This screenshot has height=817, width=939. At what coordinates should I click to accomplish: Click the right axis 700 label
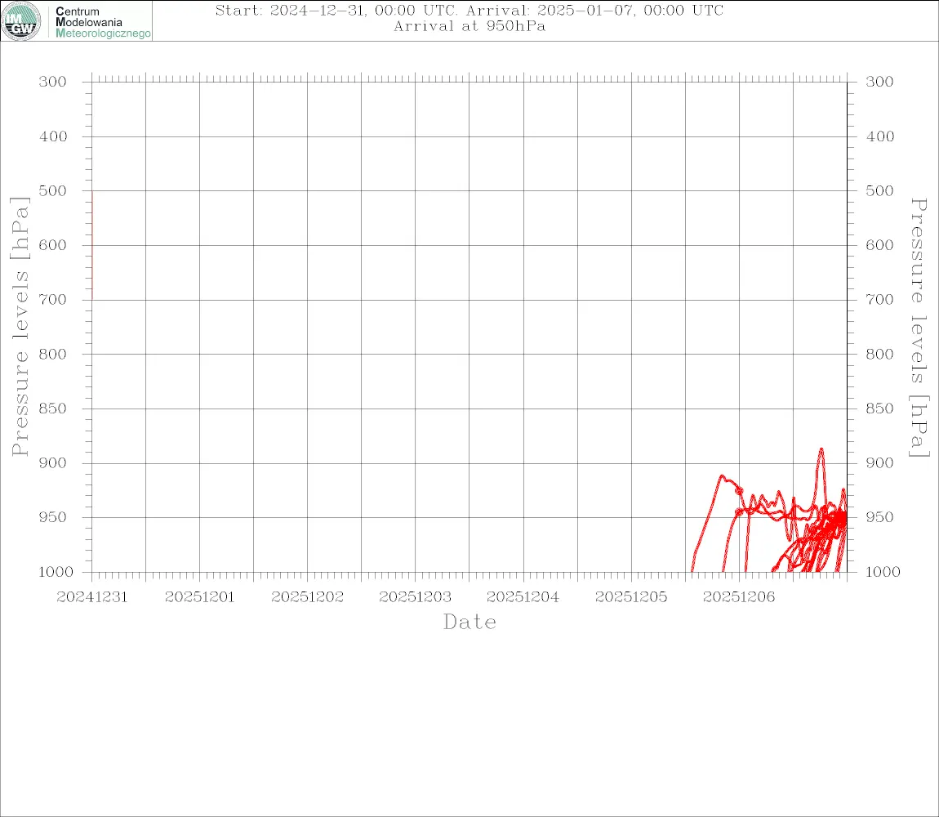(879, 300)
